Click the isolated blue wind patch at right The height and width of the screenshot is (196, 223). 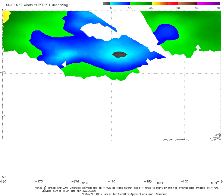[166, 34]
